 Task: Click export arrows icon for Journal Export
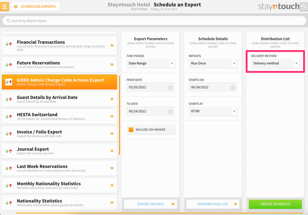click(x=9, y=151)
